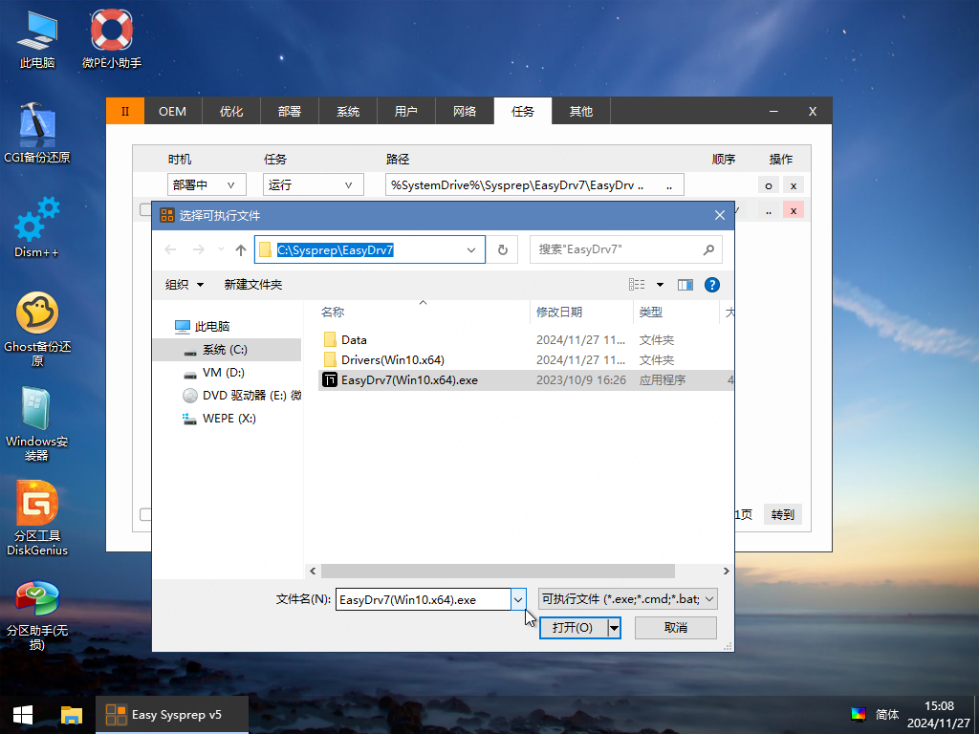
Task: Switch to the 其他 tab
Action: point(580,111)
